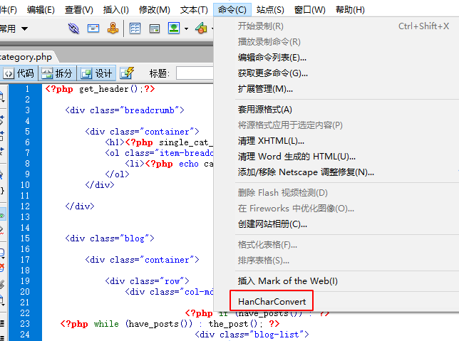Open the 编辑(E) menu
This screenshot has height=341, width=459.
point(41,10)
